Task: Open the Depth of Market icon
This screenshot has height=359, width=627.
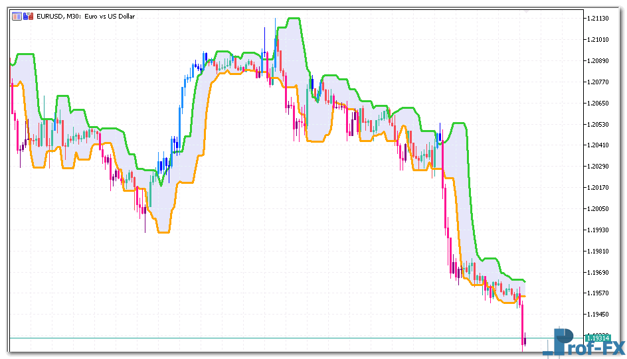Action: (x=28, y=16)
